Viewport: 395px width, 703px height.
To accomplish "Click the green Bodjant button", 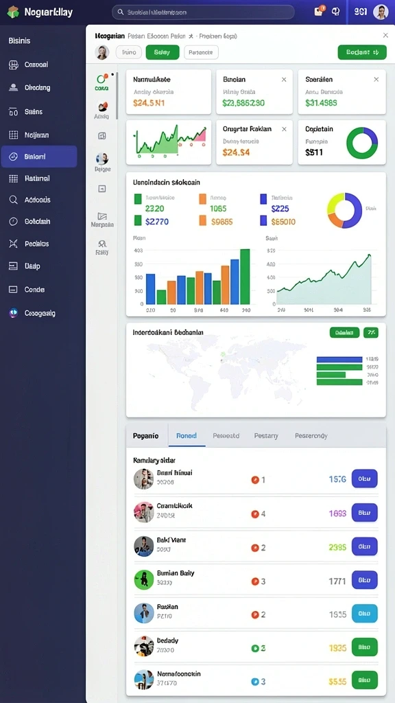I will click(362, 52).
